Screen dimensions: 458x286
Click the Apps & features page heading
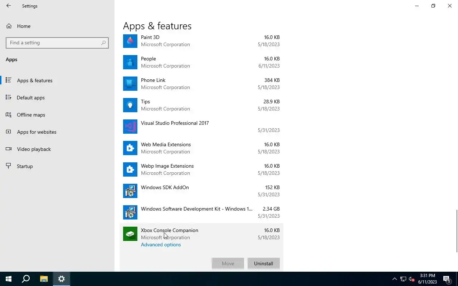coord(157,26)
